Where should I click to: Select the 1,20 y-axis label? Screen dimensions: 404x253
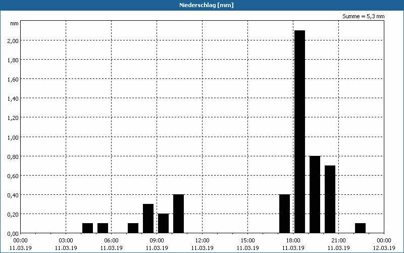(13, 118)
